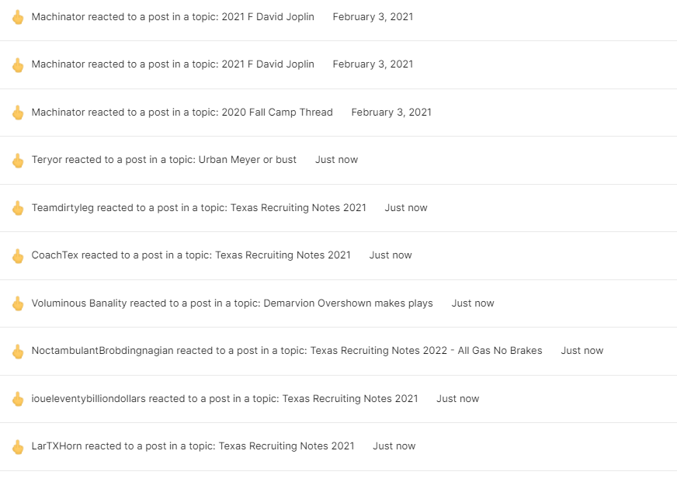
Task: Open the Voluminous Banality profile link
Action: pyautogui.click(x=78, y=303)
